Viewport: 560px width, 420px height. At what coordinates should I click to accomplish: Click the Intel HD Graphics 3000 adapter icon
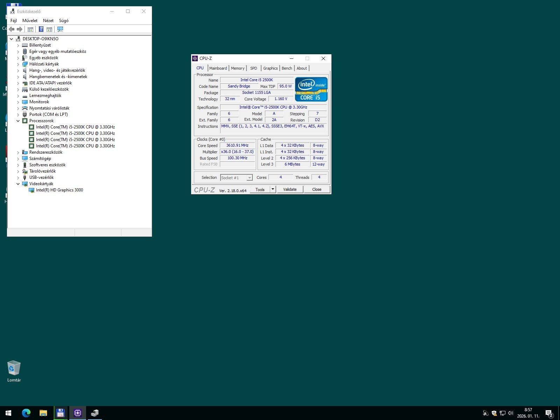(x=31, y=190)
